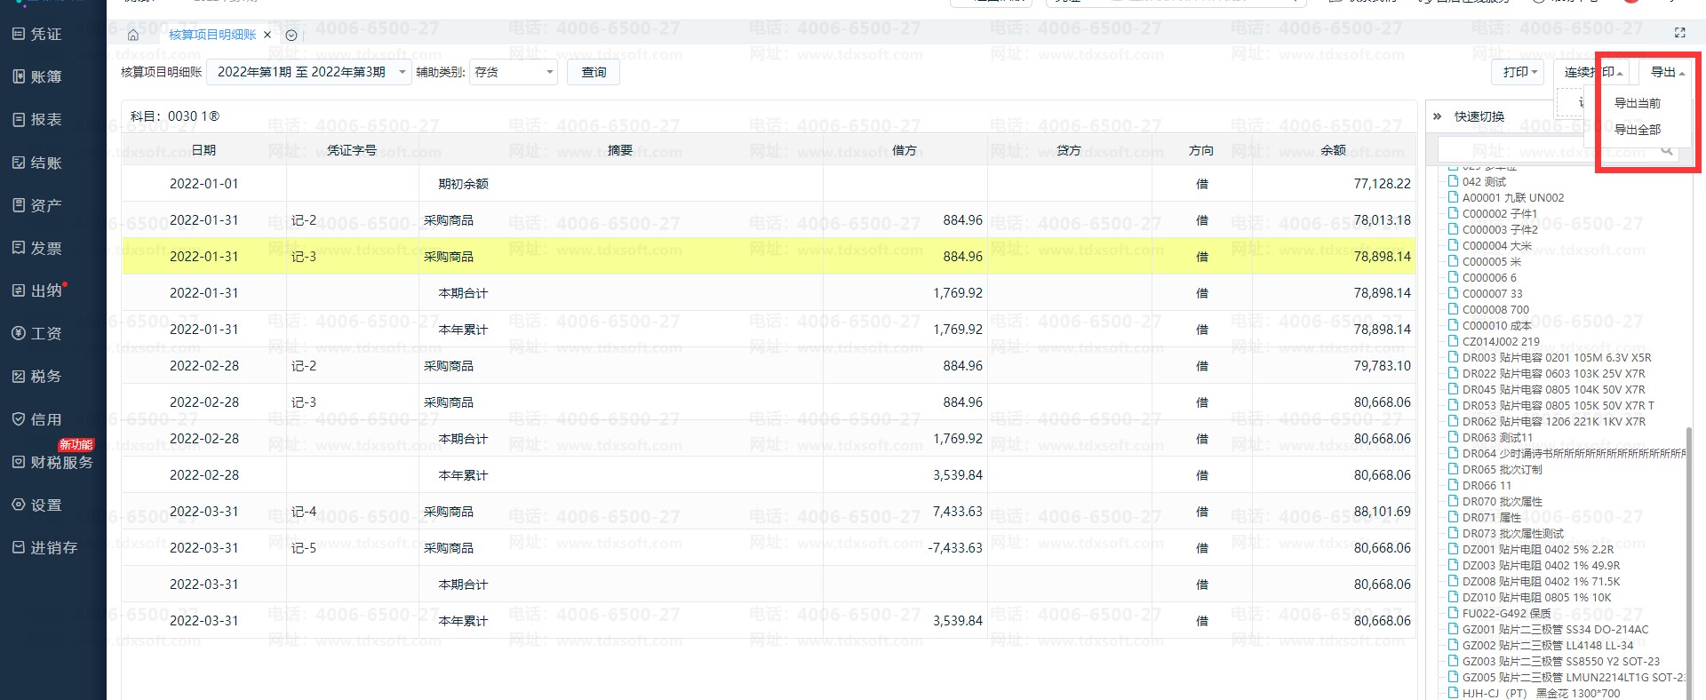The image size is (1706, 700).
Task: Click the 快速切换 search input field
Action: click(1548, 150)
